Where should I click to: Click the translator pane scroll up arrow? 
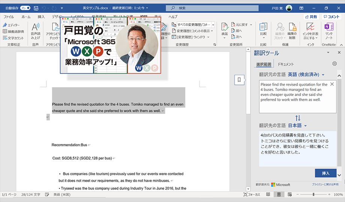[339, 76]
